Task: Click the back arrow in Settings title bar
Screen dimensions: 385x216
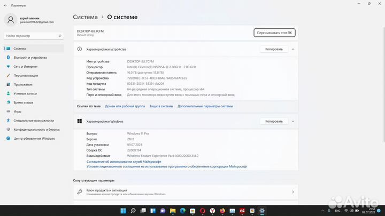Action: [5, 5]
